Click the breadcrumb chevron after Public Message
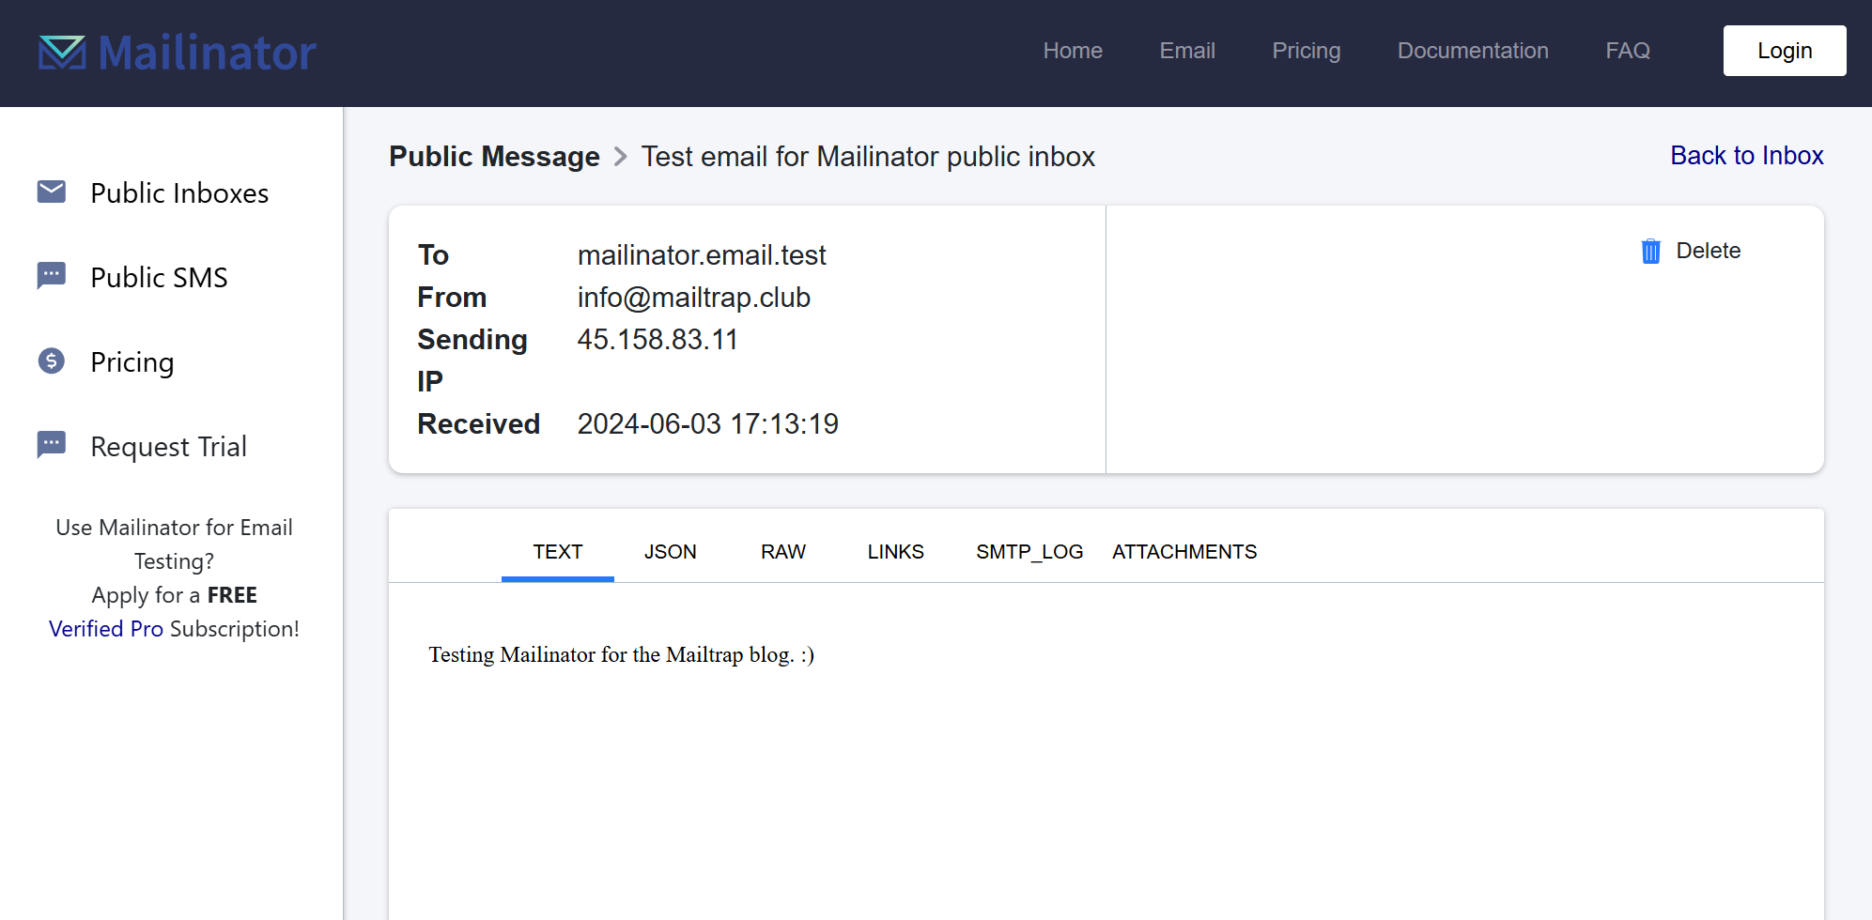The height and width of the screenshot is (920, 1872). (620, 157)
